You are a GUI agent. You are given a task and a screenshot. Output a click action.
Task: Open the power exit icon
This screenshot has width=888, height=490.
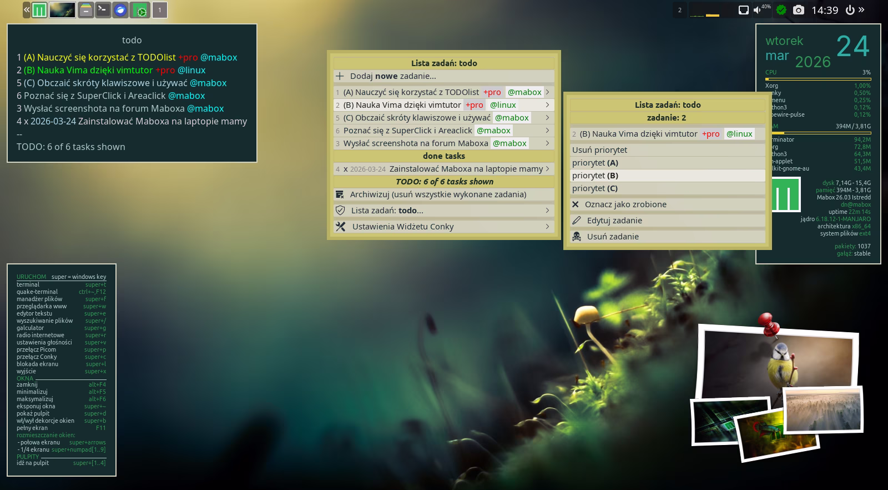tap(849, 10)
